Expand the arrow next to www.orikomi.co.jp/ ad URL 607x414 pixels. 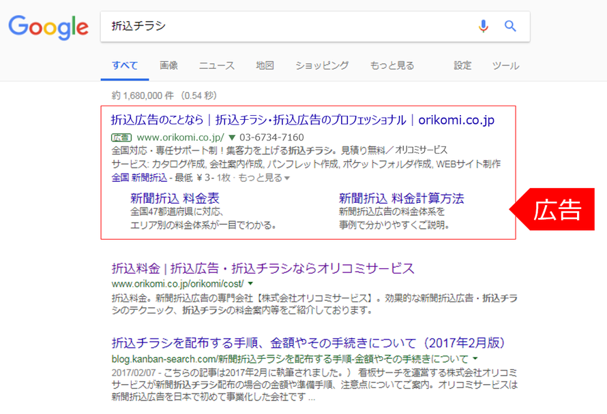click(232, 138)
